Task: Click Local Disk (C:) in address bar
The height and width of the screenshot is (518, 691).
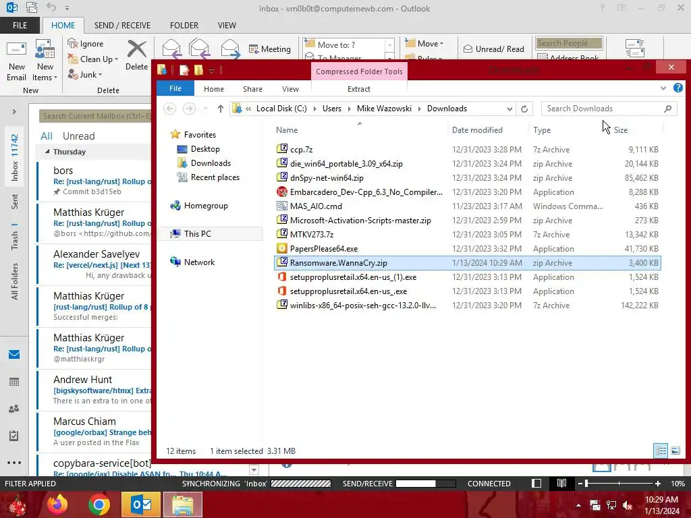Action: [281, 109]
